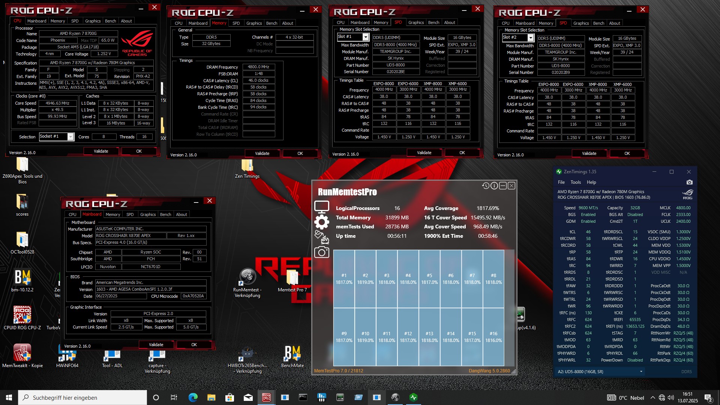Click RunMemtestPro monitor icon
Viewport: 720px width, 405px height.
coord(321,207)
